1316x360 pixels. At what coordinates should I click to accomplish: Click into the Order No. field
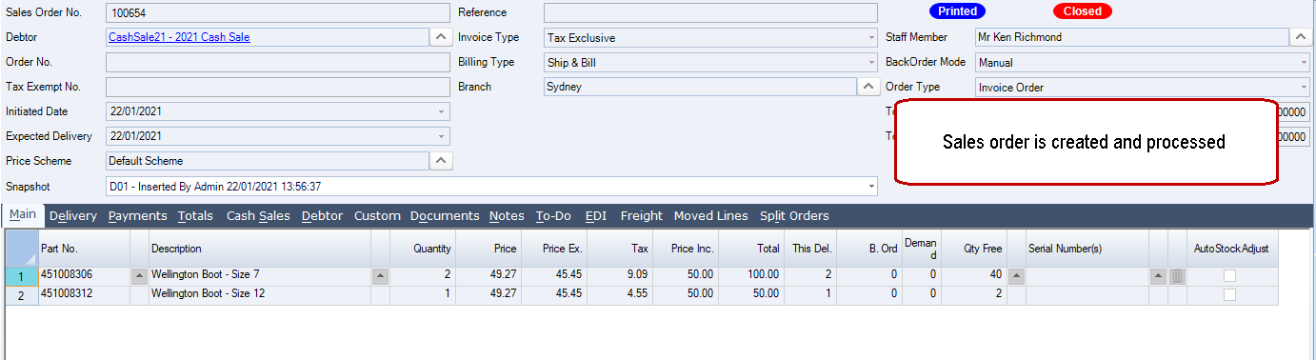coord(277,63)
